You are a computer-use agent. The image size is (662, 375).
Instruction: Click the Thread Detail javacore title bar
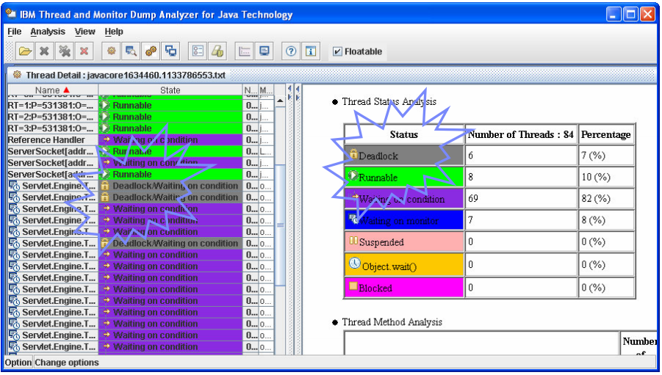click(x=331, y=75)
